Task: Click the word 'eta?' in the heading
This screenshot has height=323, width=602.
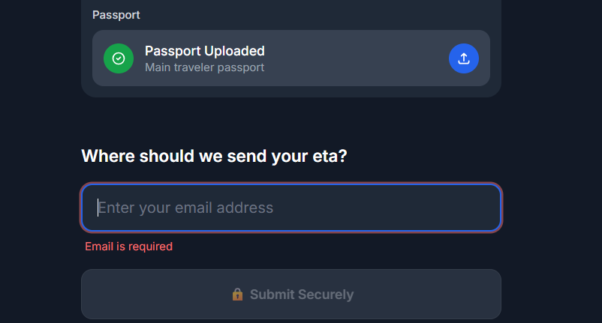Action: tap(330, 156)
